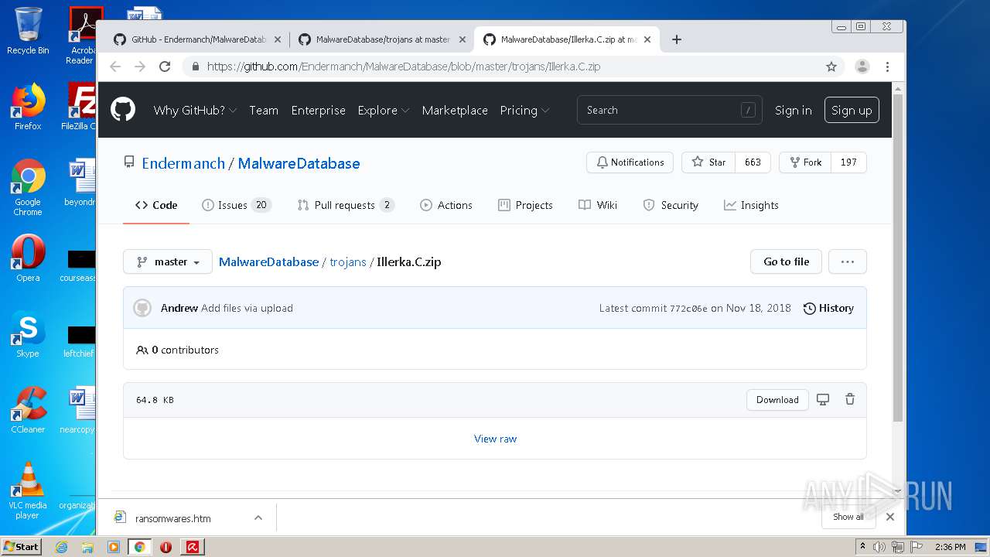Viewport: 990px width, 557px height.
Task: Open CCleaner desktop shortcut
Action: [x=28, y=410]
